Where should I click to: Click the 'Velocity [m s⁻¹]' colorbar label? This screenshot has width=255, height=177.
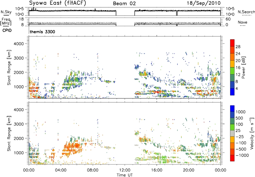coord(252,133)
